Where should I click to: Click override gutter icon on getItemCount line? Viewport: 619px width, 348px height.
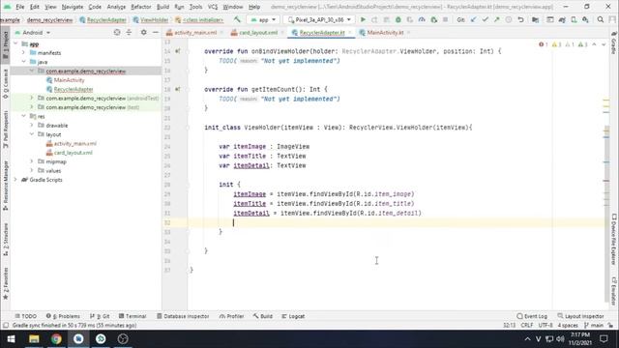(x=178, y=89)
